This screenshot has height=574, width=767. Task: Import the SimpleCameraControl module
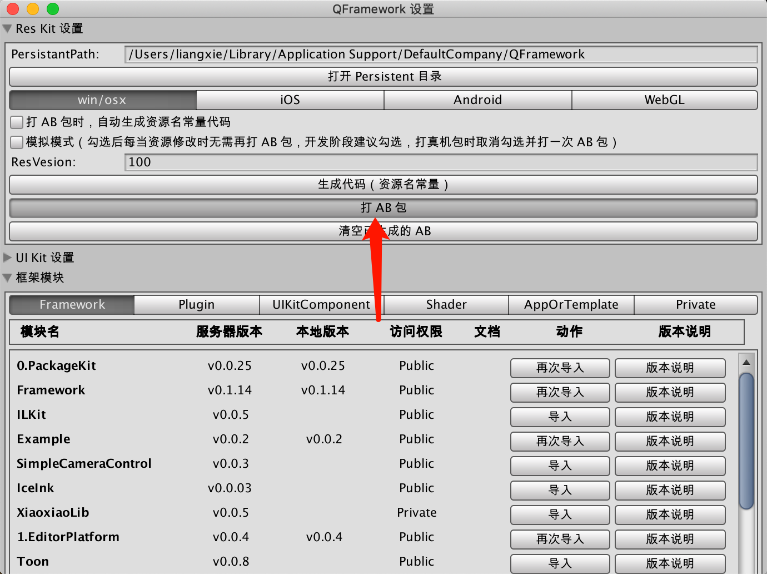(560, 466)
